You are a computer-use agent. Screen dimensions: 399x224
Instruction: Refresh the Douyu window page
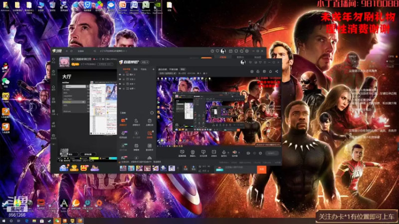71,51
